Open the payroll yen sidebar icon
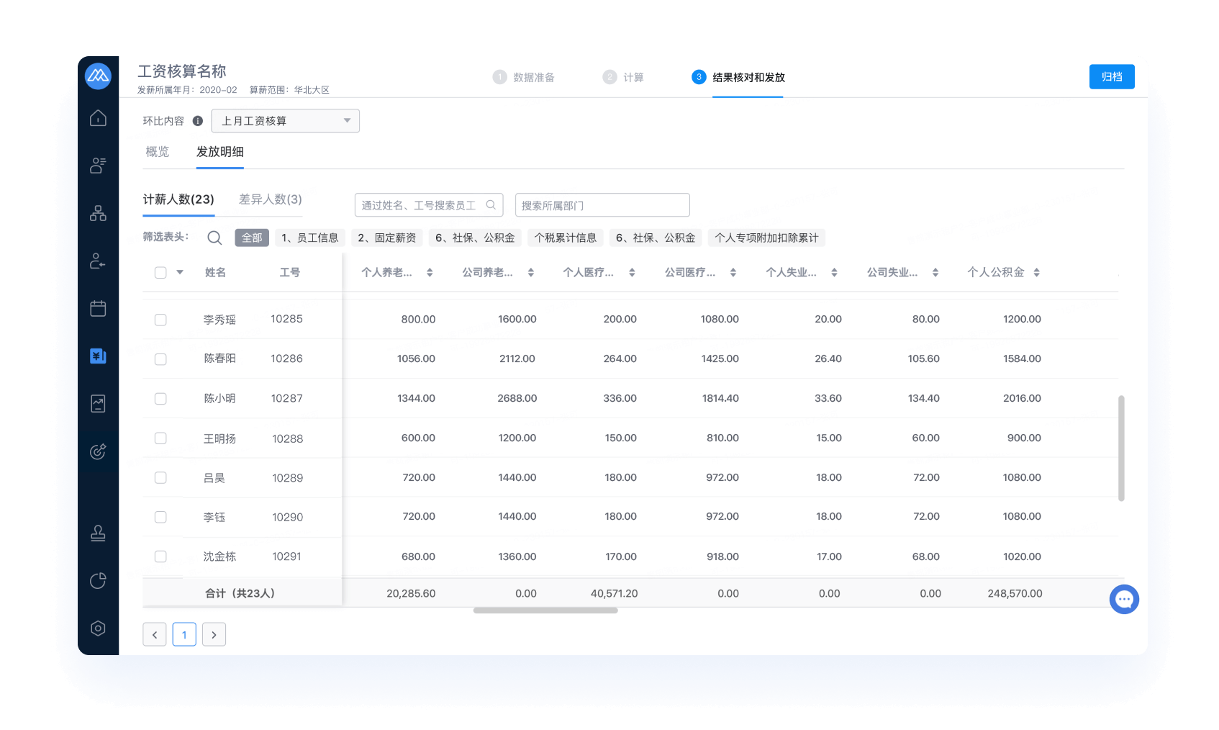1219x730 pixels. pos(98,356)
